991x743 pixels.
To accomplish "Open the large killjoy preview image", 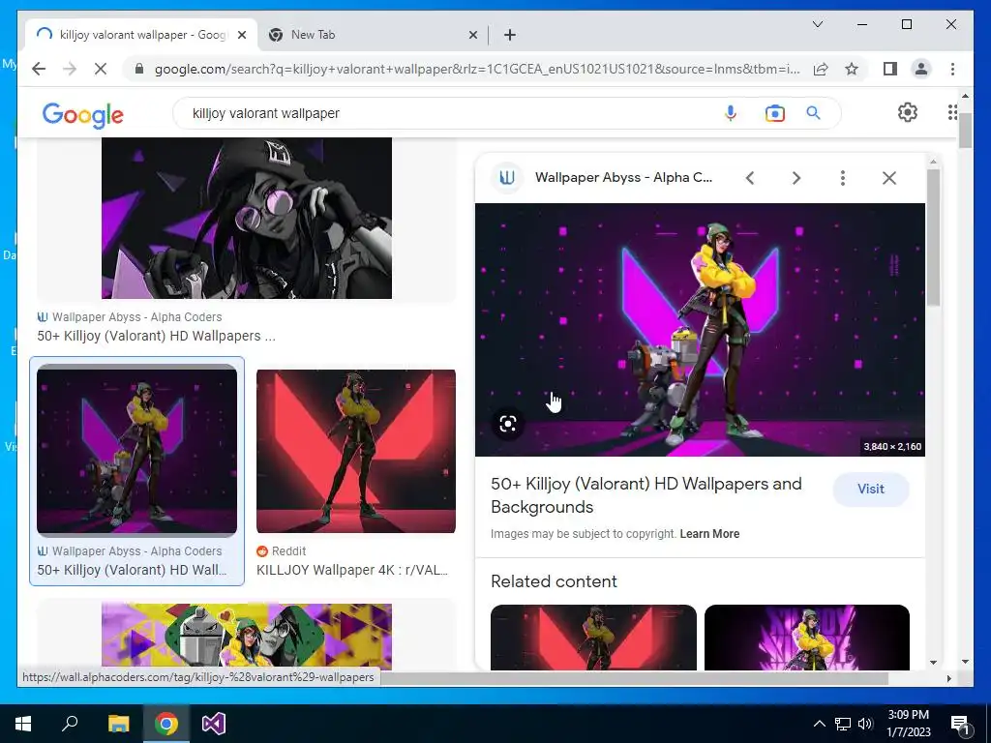I will (700, 329).
